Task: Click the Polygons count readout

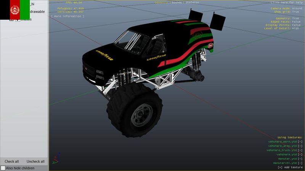Action: 71,8
